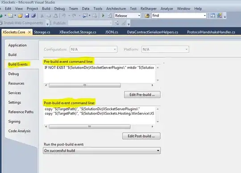Switch to the JSON.cs tab

pyautogui.click(x=112, y=32)
